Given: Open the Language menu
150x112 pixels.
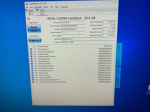Looking at the screenshot, I should [x=64, y=7].
